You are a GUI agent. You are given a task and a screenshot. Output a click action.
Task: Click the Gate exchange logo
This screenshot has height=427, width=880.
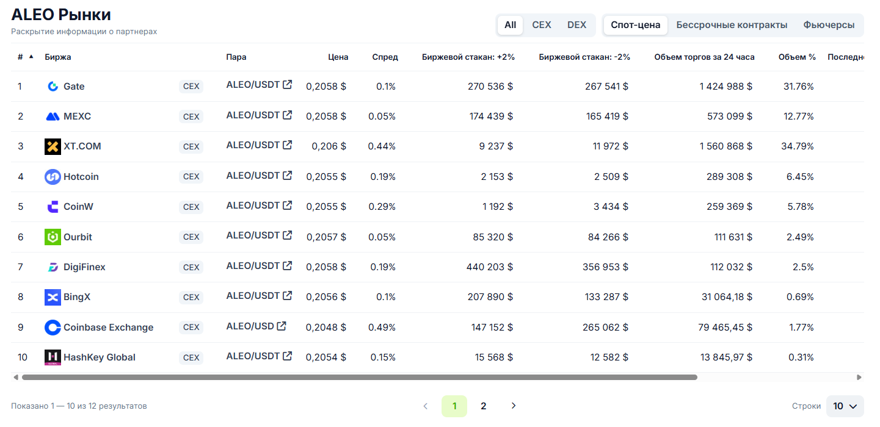coord(53,87)
